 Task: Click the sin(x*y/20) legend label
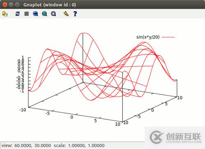click(x=148, y=37)
